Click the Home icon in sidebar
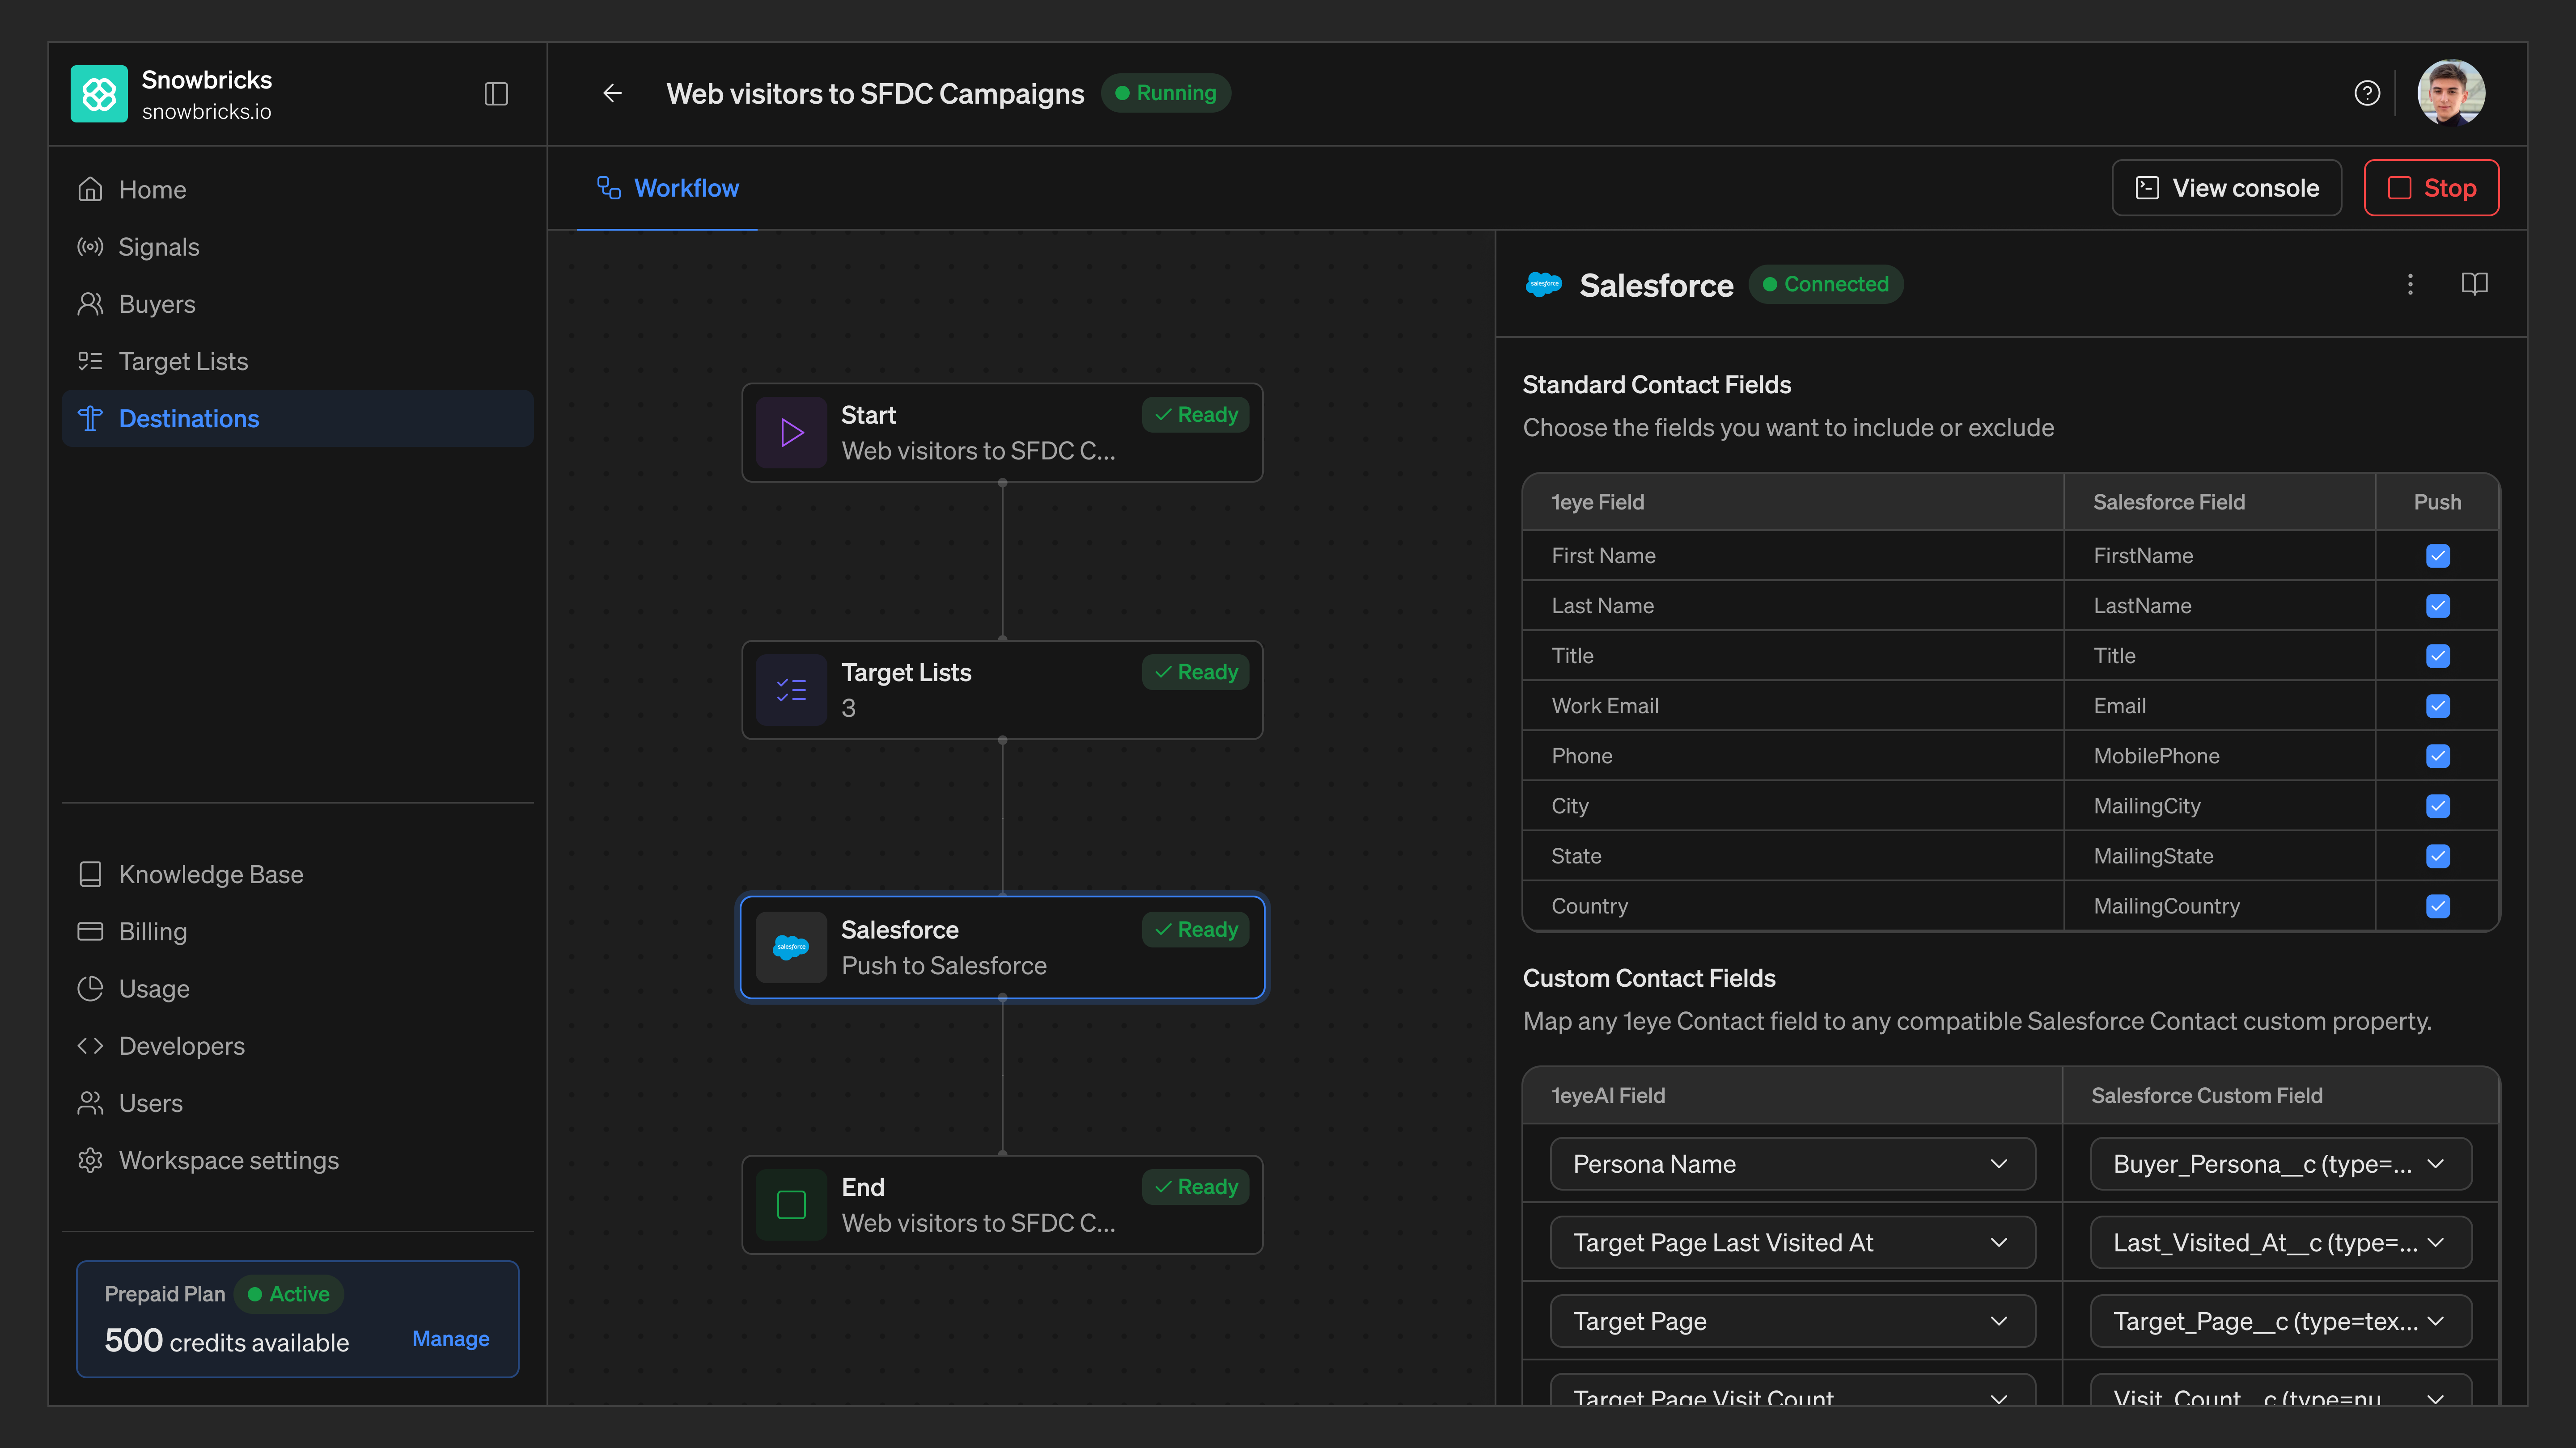The image size is (2576, 1448). [90, 190]
